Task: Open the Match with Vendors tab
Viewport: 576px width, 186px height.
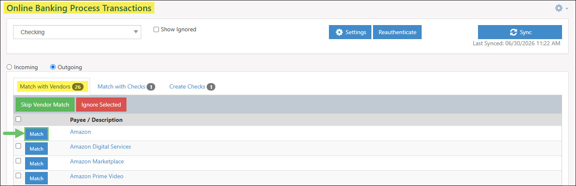Action: coord(51,87)
